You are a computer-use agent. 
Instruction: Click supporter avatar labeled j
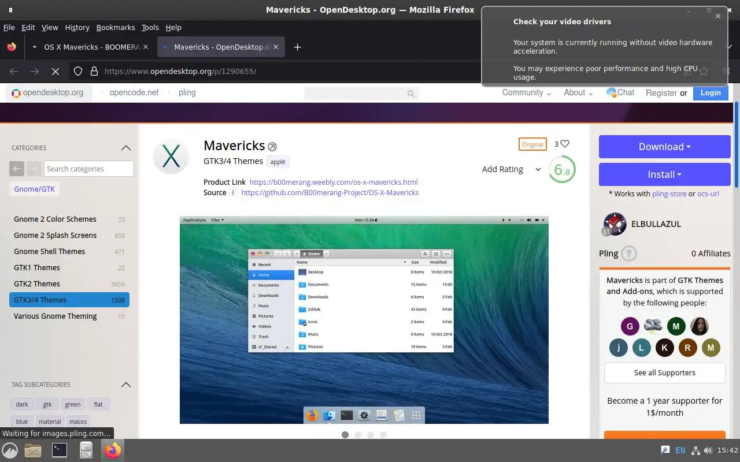619,348
